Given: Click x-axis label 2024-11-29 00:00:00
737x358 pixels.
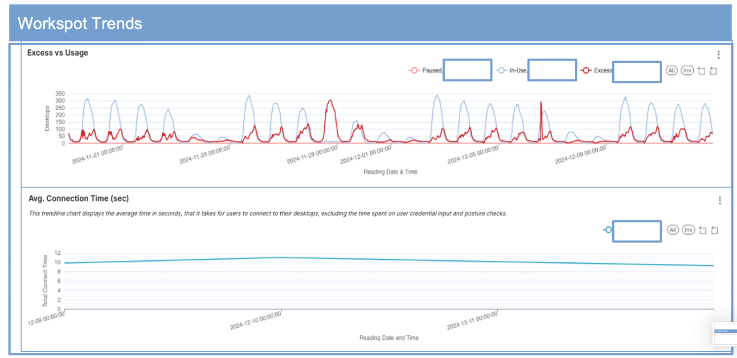Looking at the screenshot, I should point(312,155).
